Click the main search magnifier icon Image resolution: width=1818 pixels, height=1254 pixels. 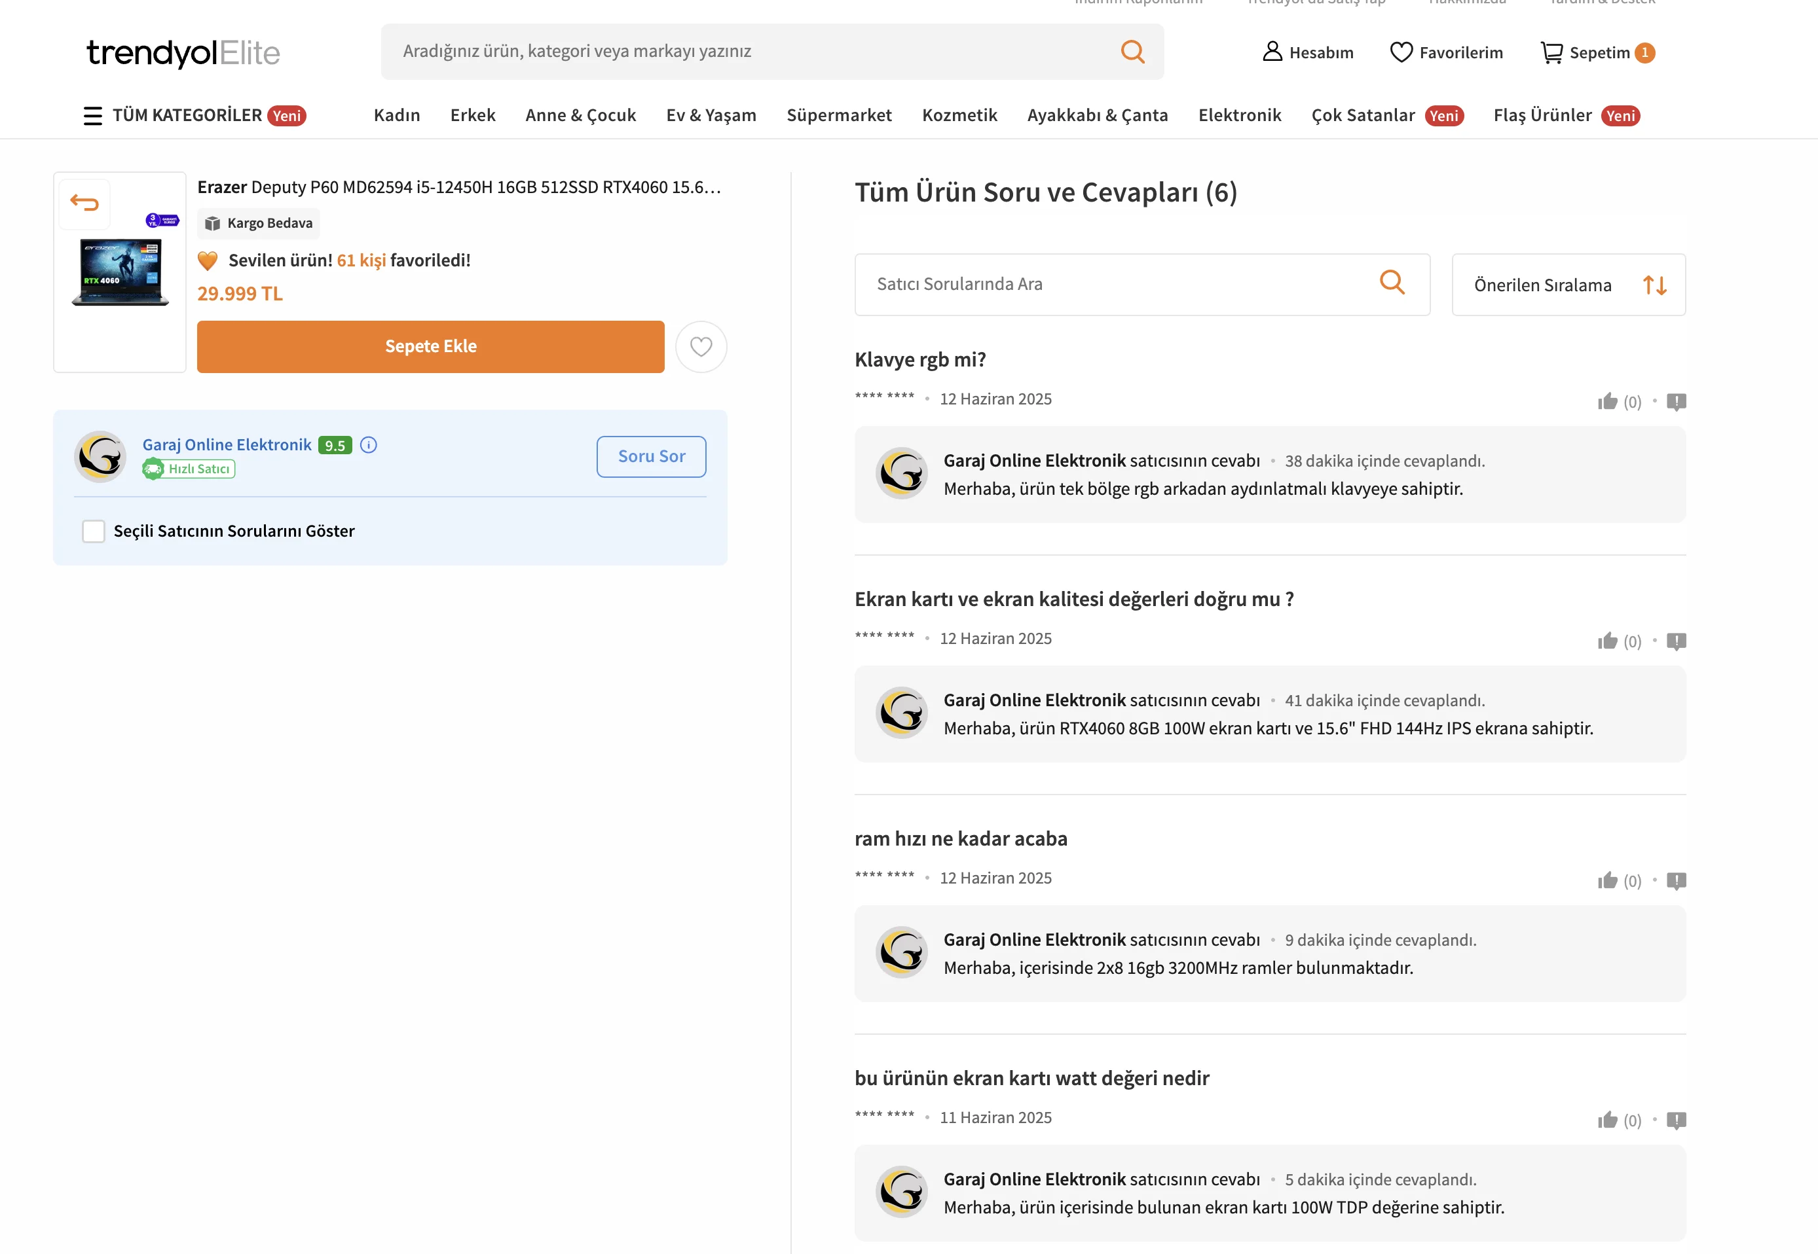click(1132, 52)
